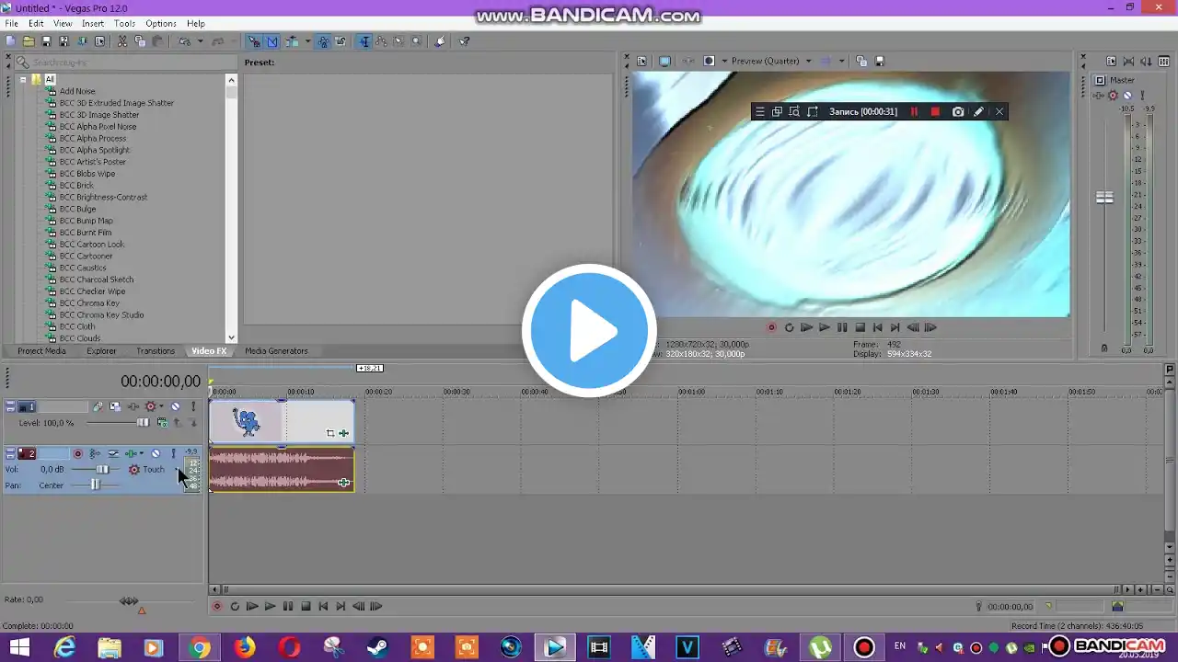This screenshot has width=1178, height=662.
Task: Open the Preview (Quarter) quality dropdown
Action: tap(808, 62)
